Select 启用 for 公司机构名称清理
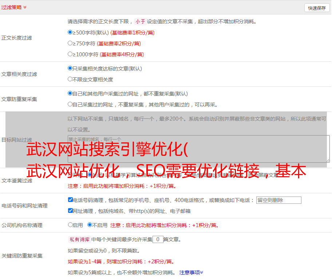Screen dimensions: 332x279 coord(70,225)
